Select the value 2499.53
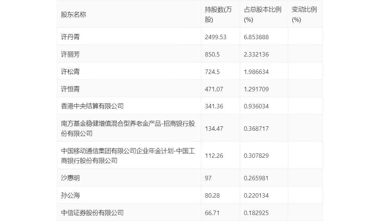This screenshot has width=380, height=221. (215, 37)
